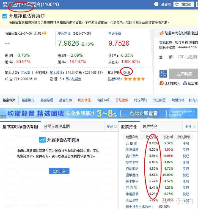Open 基金公司 menu item
The height and width of the screenshot is (209, 198).
tap(66, 100)
